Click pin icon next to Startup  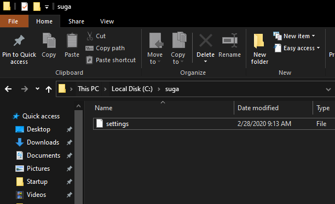(x=69, y=182)
